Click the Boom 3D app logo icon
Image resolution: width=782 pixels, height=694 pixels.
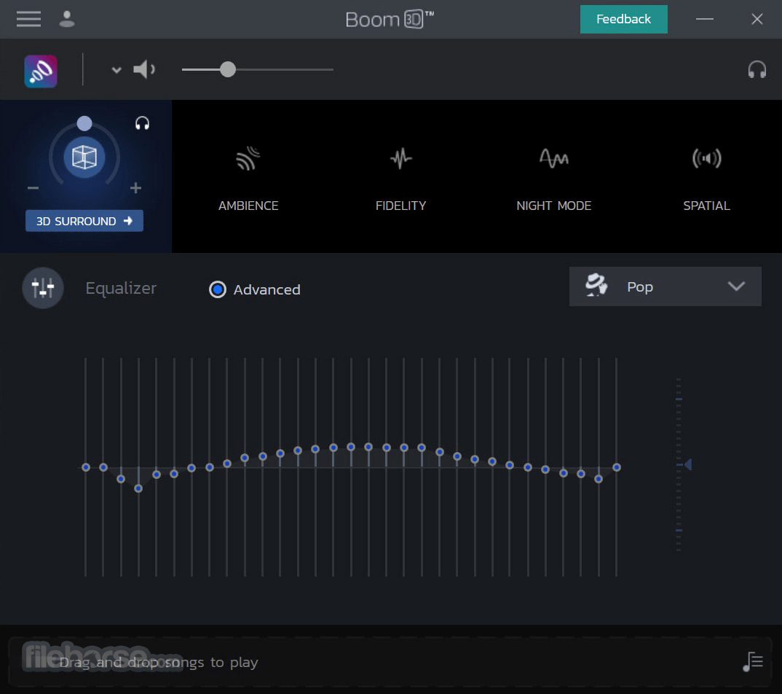41,71
